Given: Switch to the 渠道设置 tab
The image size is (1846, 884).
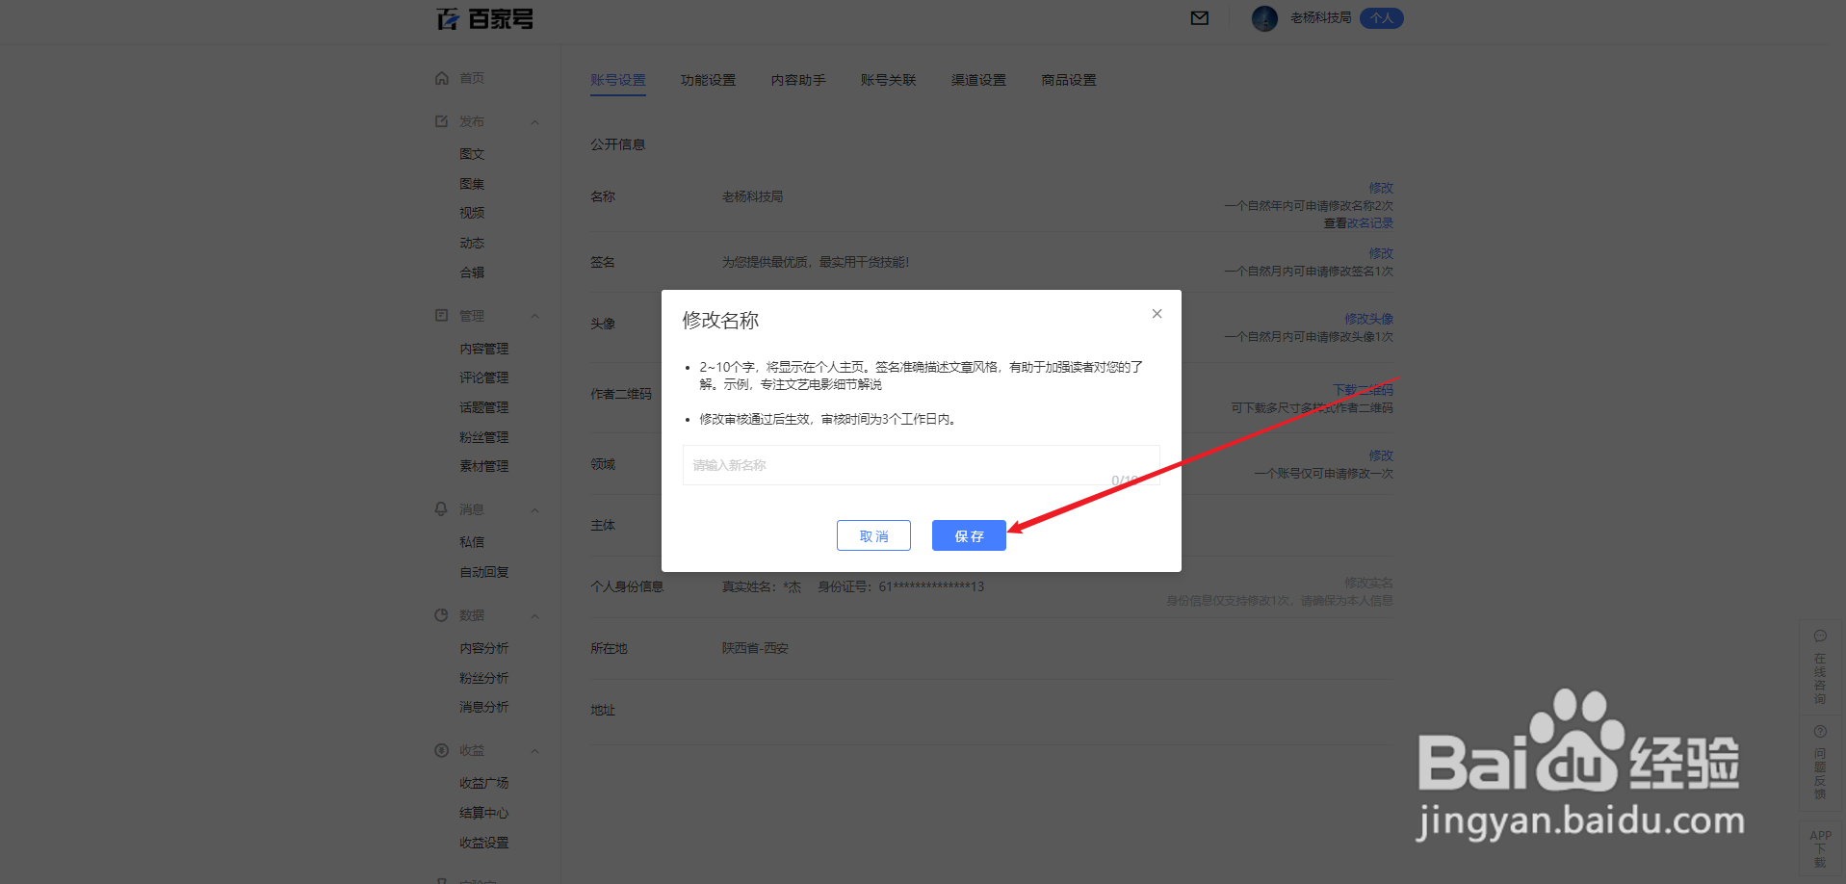Looking at the screenshot, I should 978,80.
